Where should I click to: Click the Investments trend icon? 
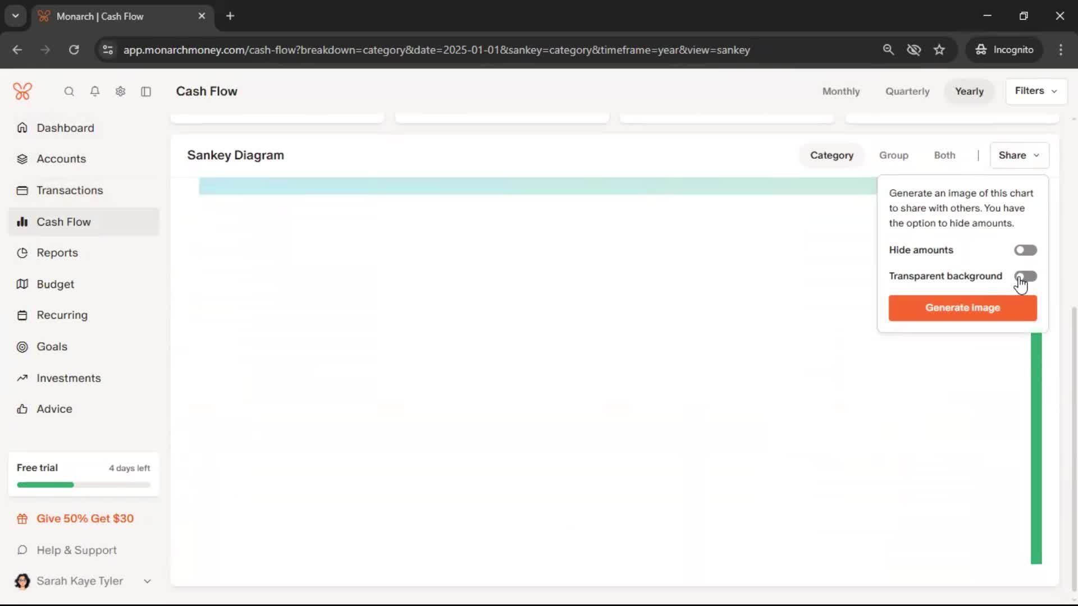coord(22,378)
